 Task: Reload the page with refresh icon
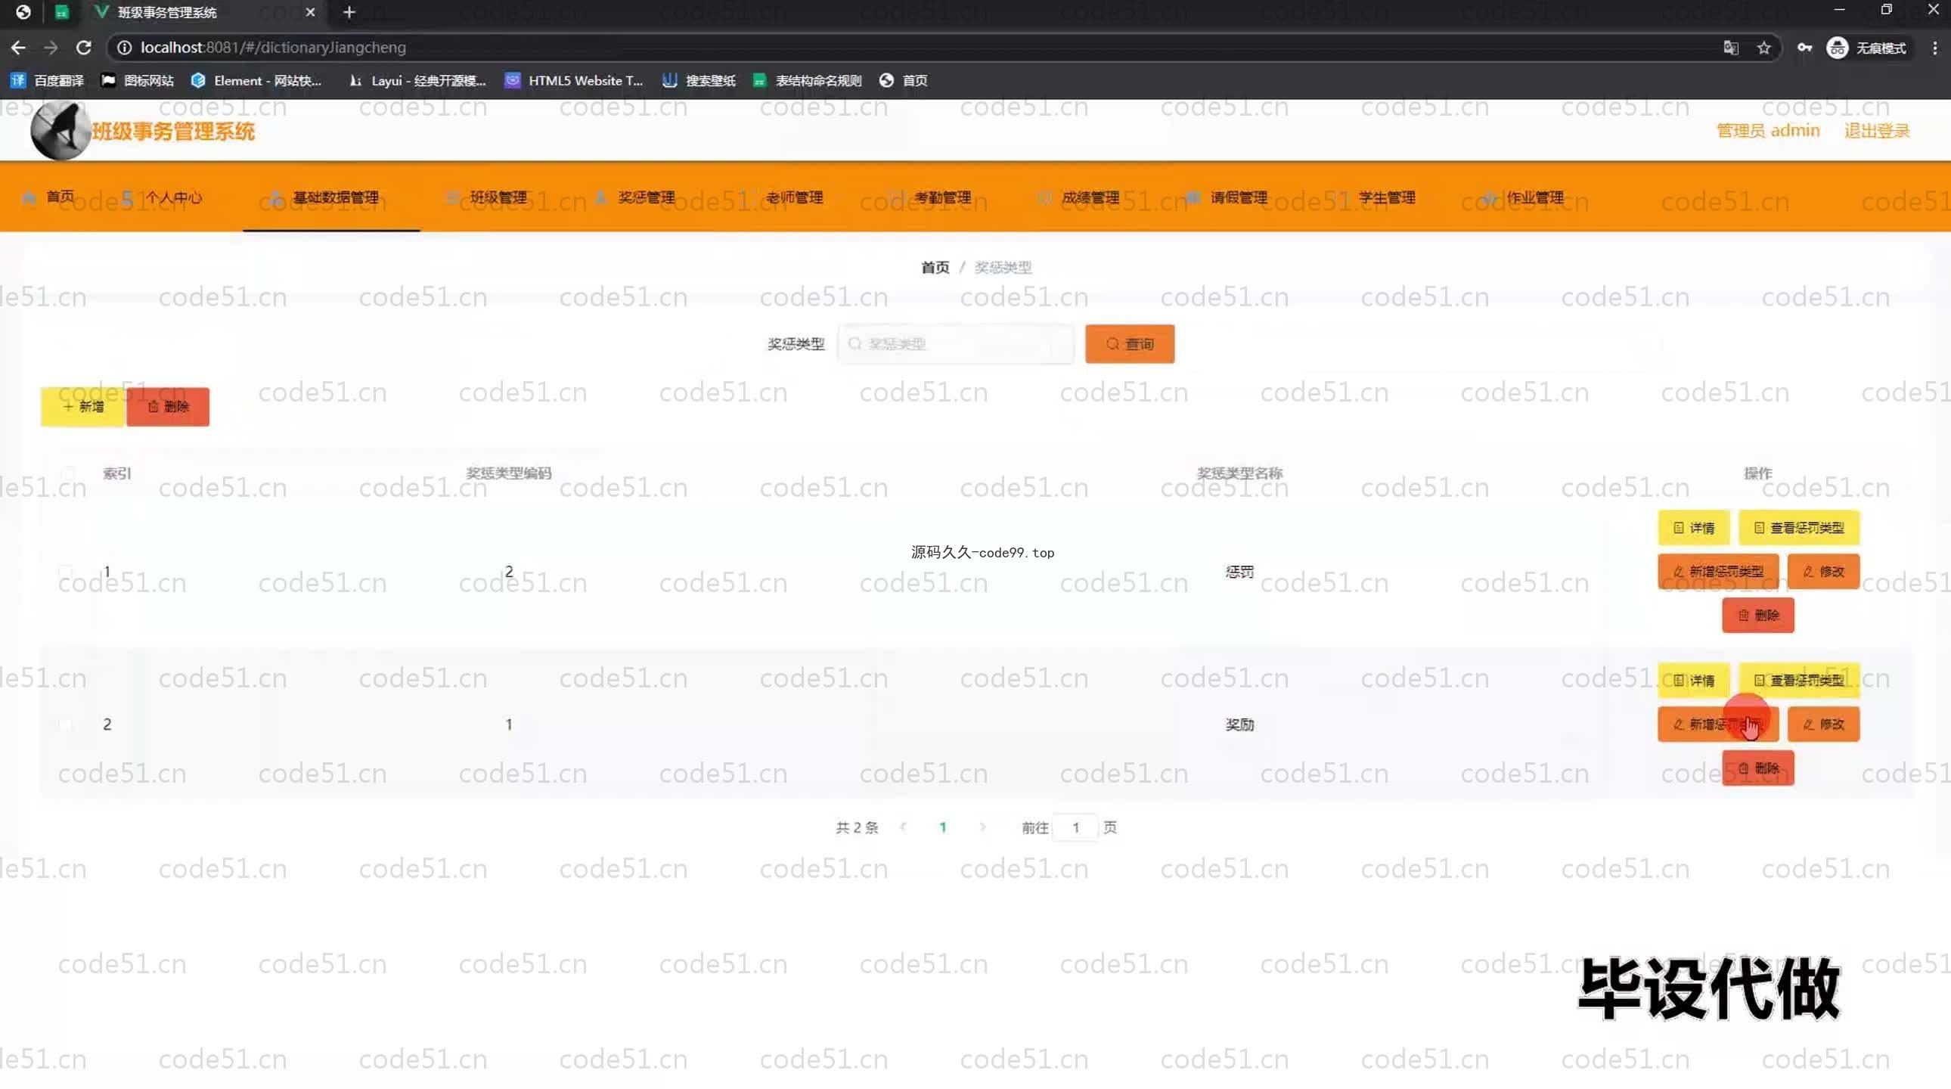[x=84, y=48]
